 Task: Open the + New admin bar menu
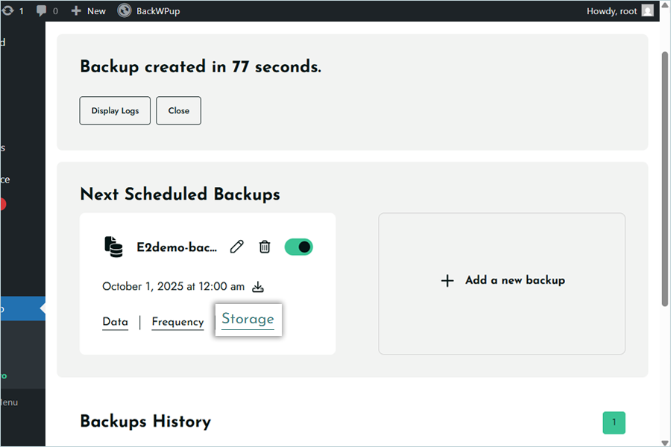point(88,11)
